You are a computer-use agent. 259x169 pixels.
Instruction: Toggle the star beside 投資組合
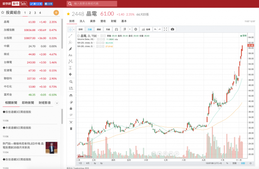3,12
